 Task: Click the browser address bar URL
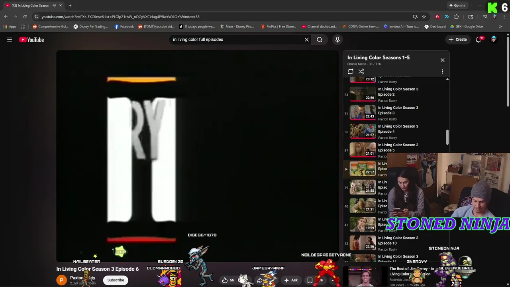[120, 17]
